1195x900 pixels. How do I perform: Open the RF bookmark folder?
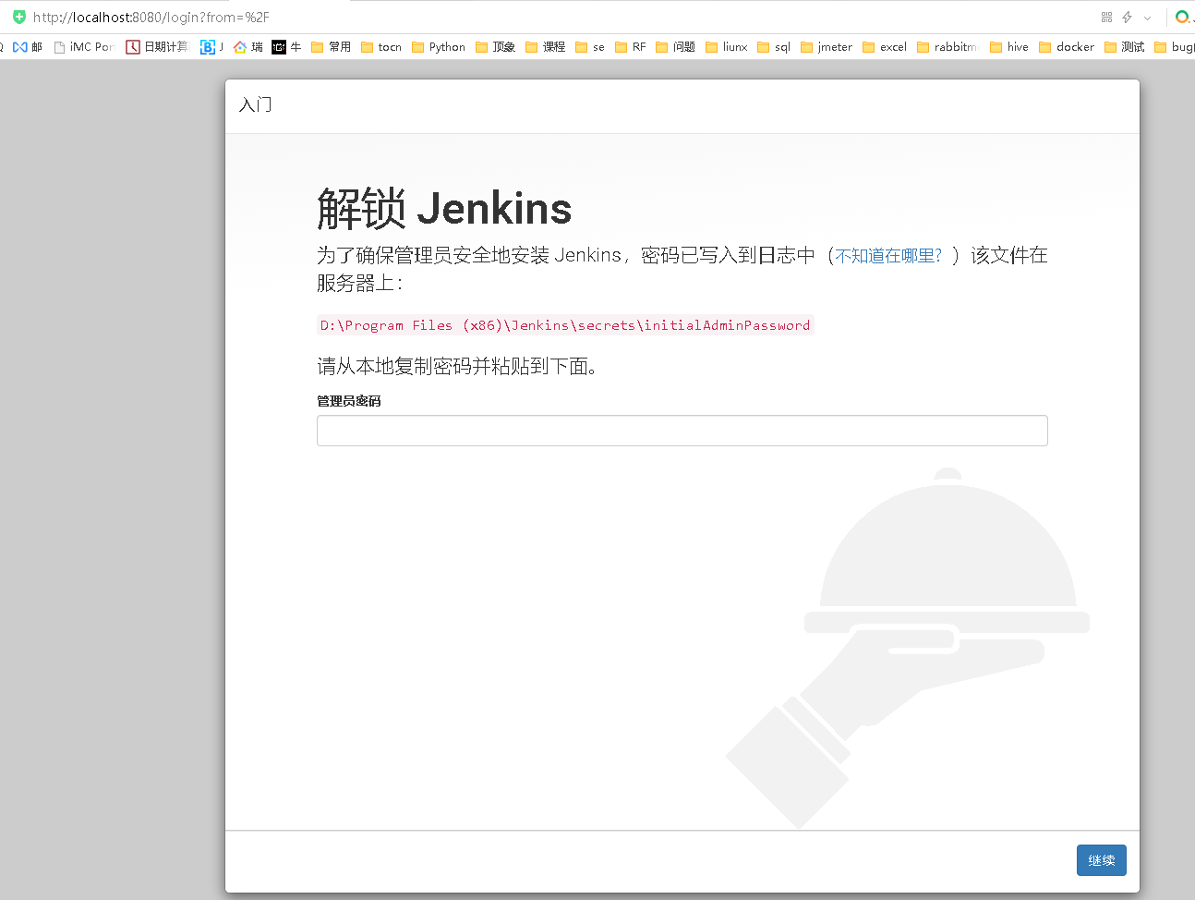630,47
